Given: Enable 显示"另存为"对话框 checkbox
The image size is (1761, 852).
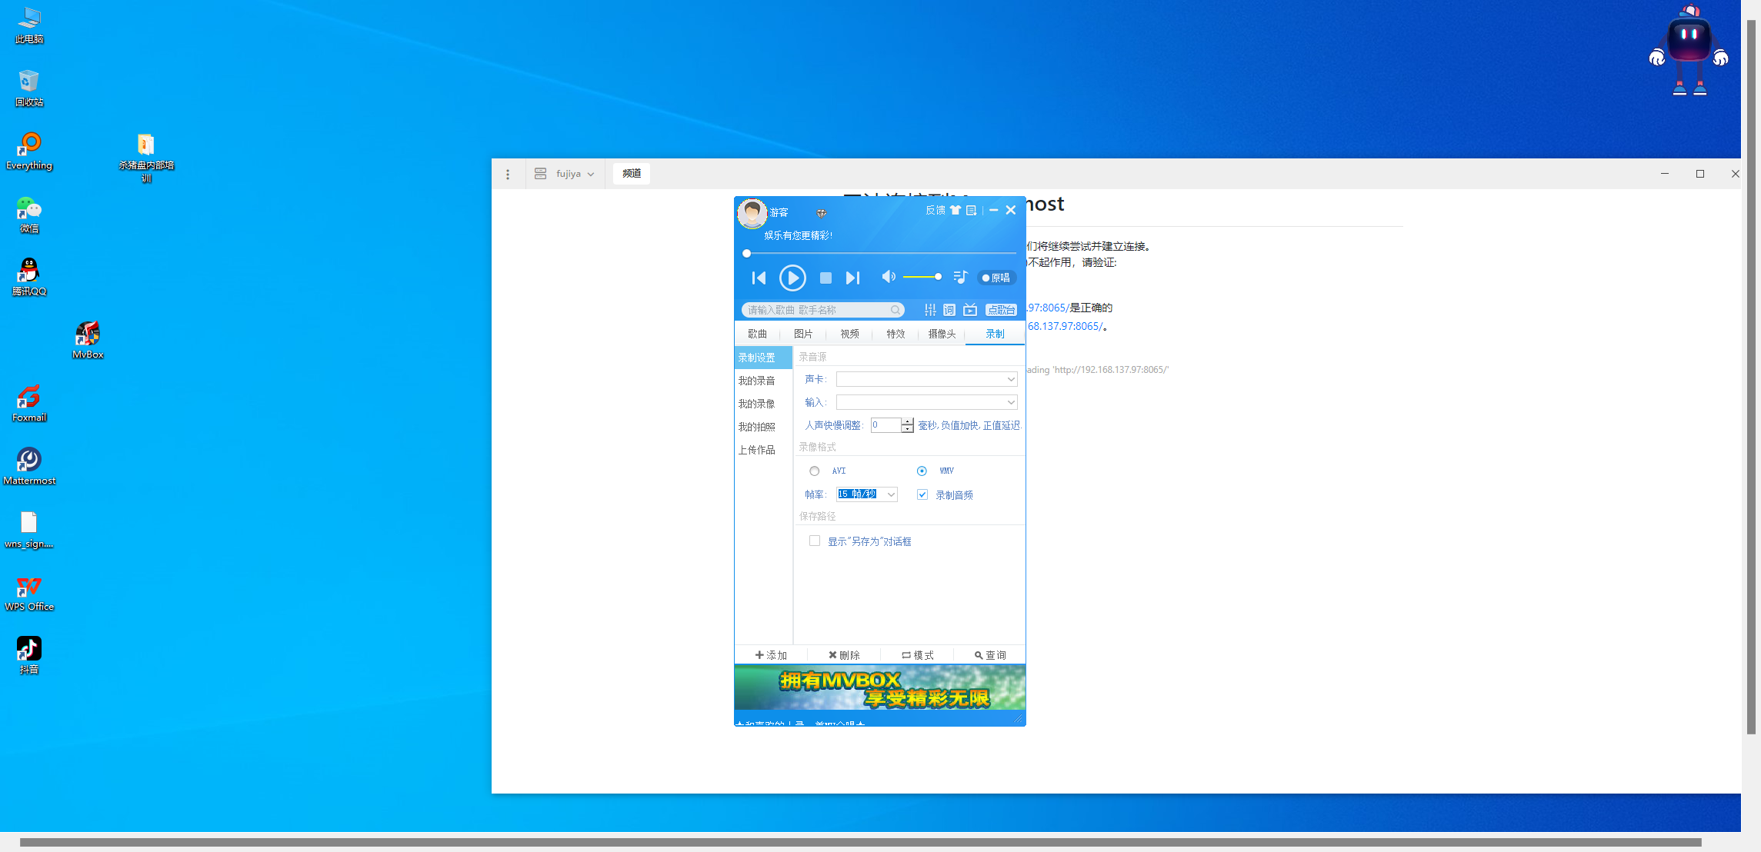Looking at the screenshot, I should [x=814, y=541].
